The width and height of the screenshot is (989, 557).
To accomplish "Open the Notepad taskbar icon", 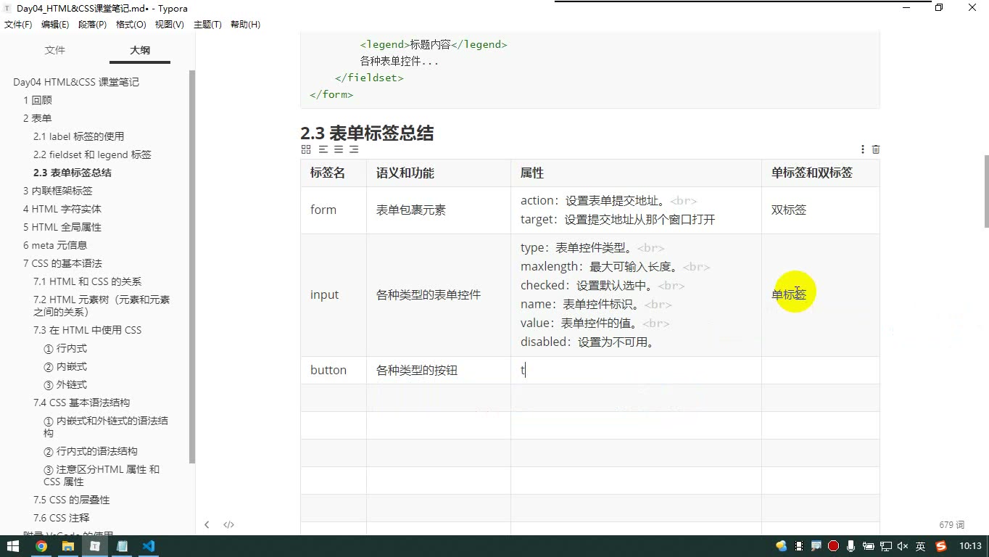I will click(122, 546).
